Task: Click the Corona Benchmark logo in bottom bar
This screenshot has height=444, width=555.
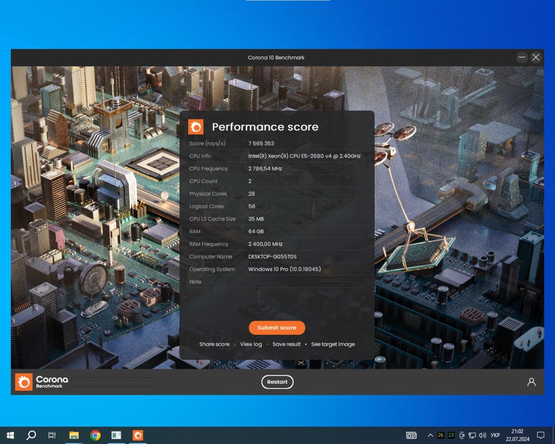Action: tap(42, 382)
